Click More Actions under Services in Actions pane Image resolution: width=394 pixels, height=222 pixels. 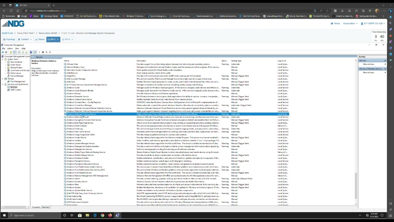(x=368, y=64)
